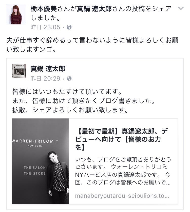190x212 pixels.
Task: Click 真鍋 遼太郎 name in shared post
Action: pyautogui.click(x=48, y=69)
